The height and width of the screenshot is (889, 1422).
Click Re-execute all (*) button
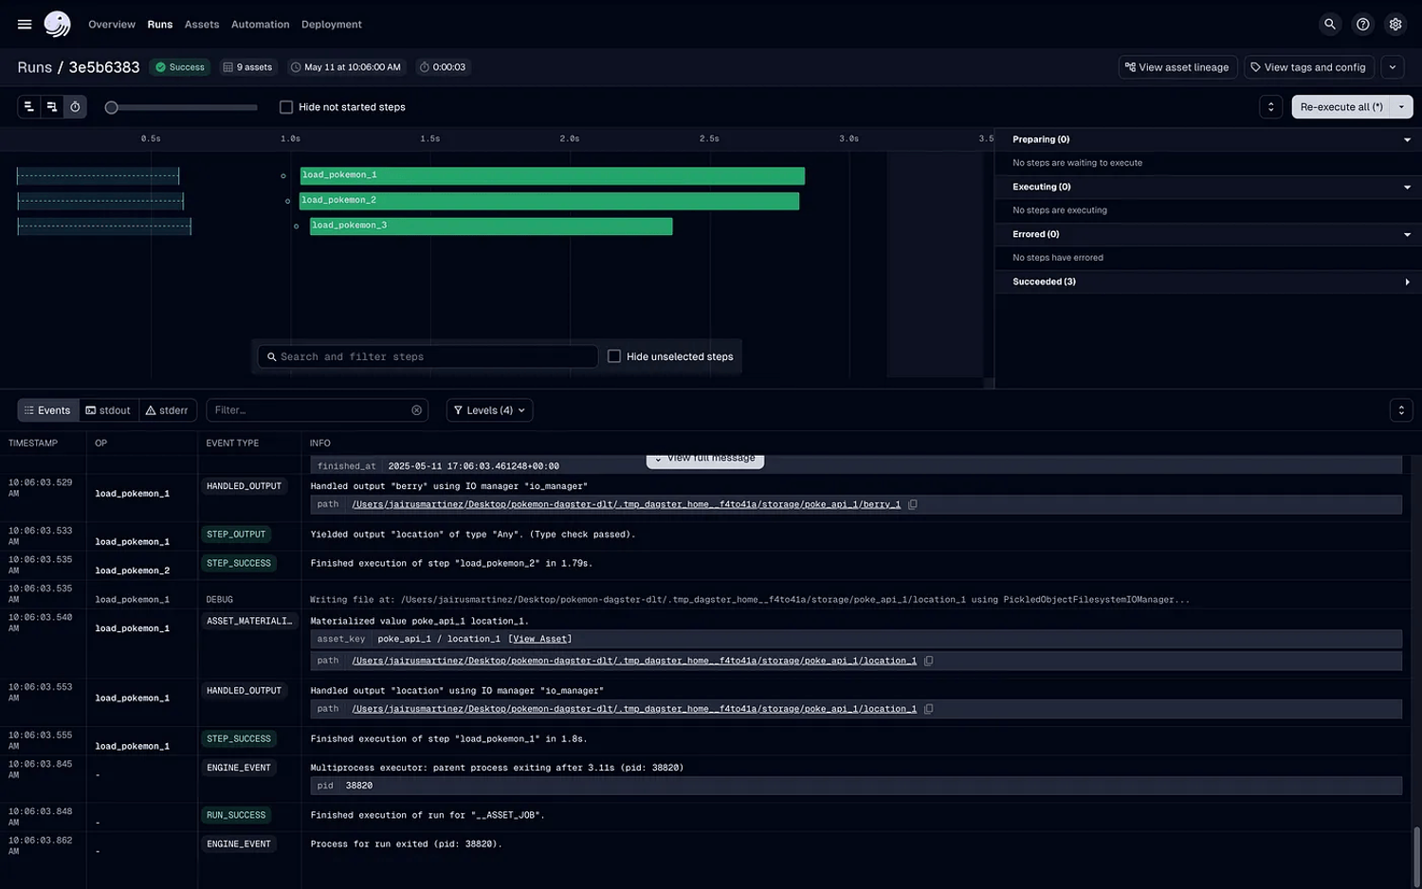click(x=1341, y=107)
